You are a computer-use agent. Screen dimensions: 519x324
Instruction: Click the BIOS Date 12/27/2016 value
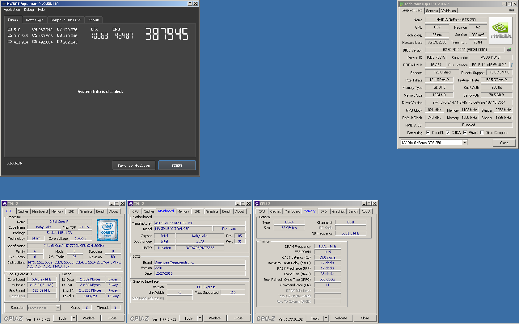tap(200, 273)
